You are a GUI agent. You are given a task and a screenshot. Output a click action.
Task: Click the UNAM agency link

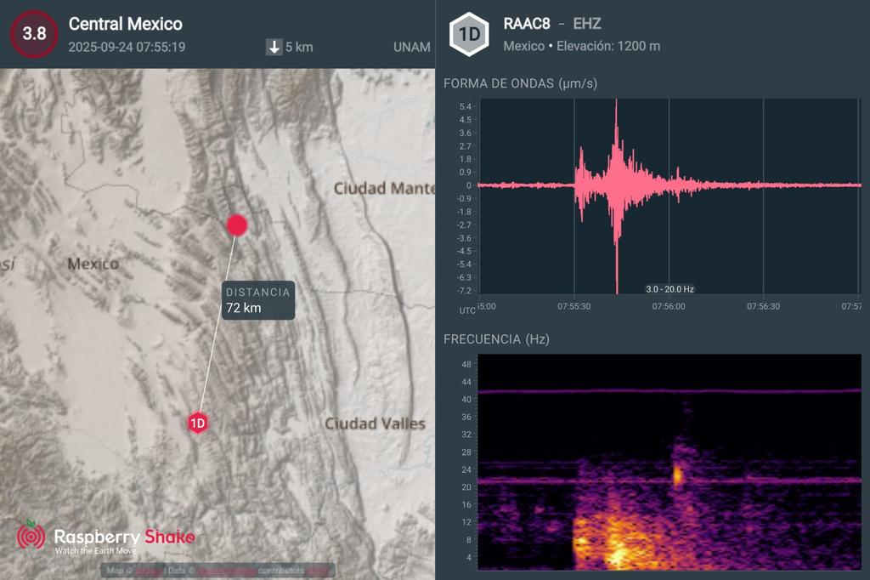click(413, 48)
